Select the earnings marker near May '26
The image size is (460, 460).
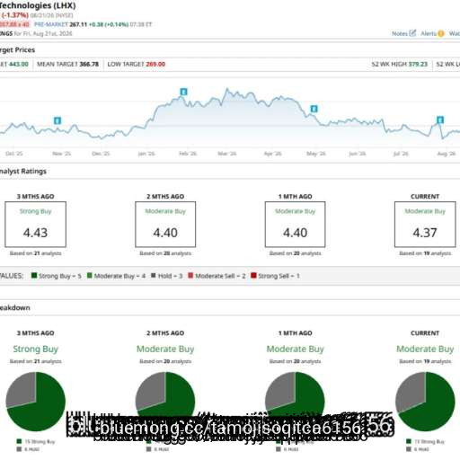click(x=314, y=109)
